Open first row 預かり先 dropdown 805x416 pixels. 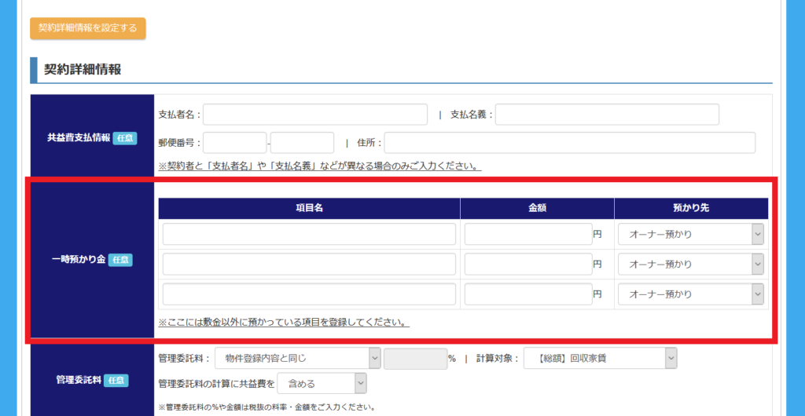coord(691,234)
